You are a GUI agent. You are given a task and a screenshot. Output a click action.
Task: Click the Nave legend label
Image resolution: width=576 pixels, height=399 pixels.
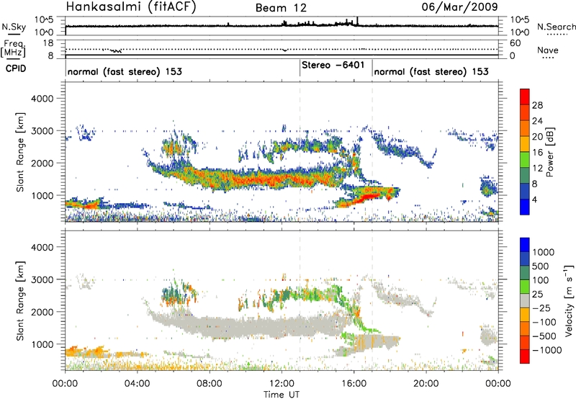pos(547,50)
